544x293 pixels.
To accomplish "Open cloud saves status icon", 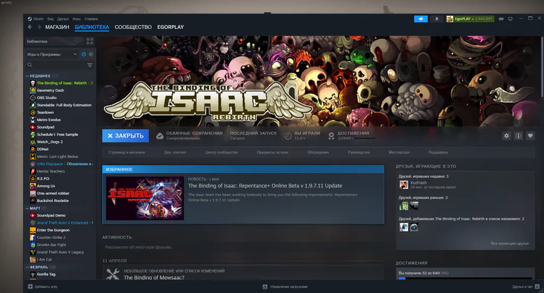I will click(160, 136).
